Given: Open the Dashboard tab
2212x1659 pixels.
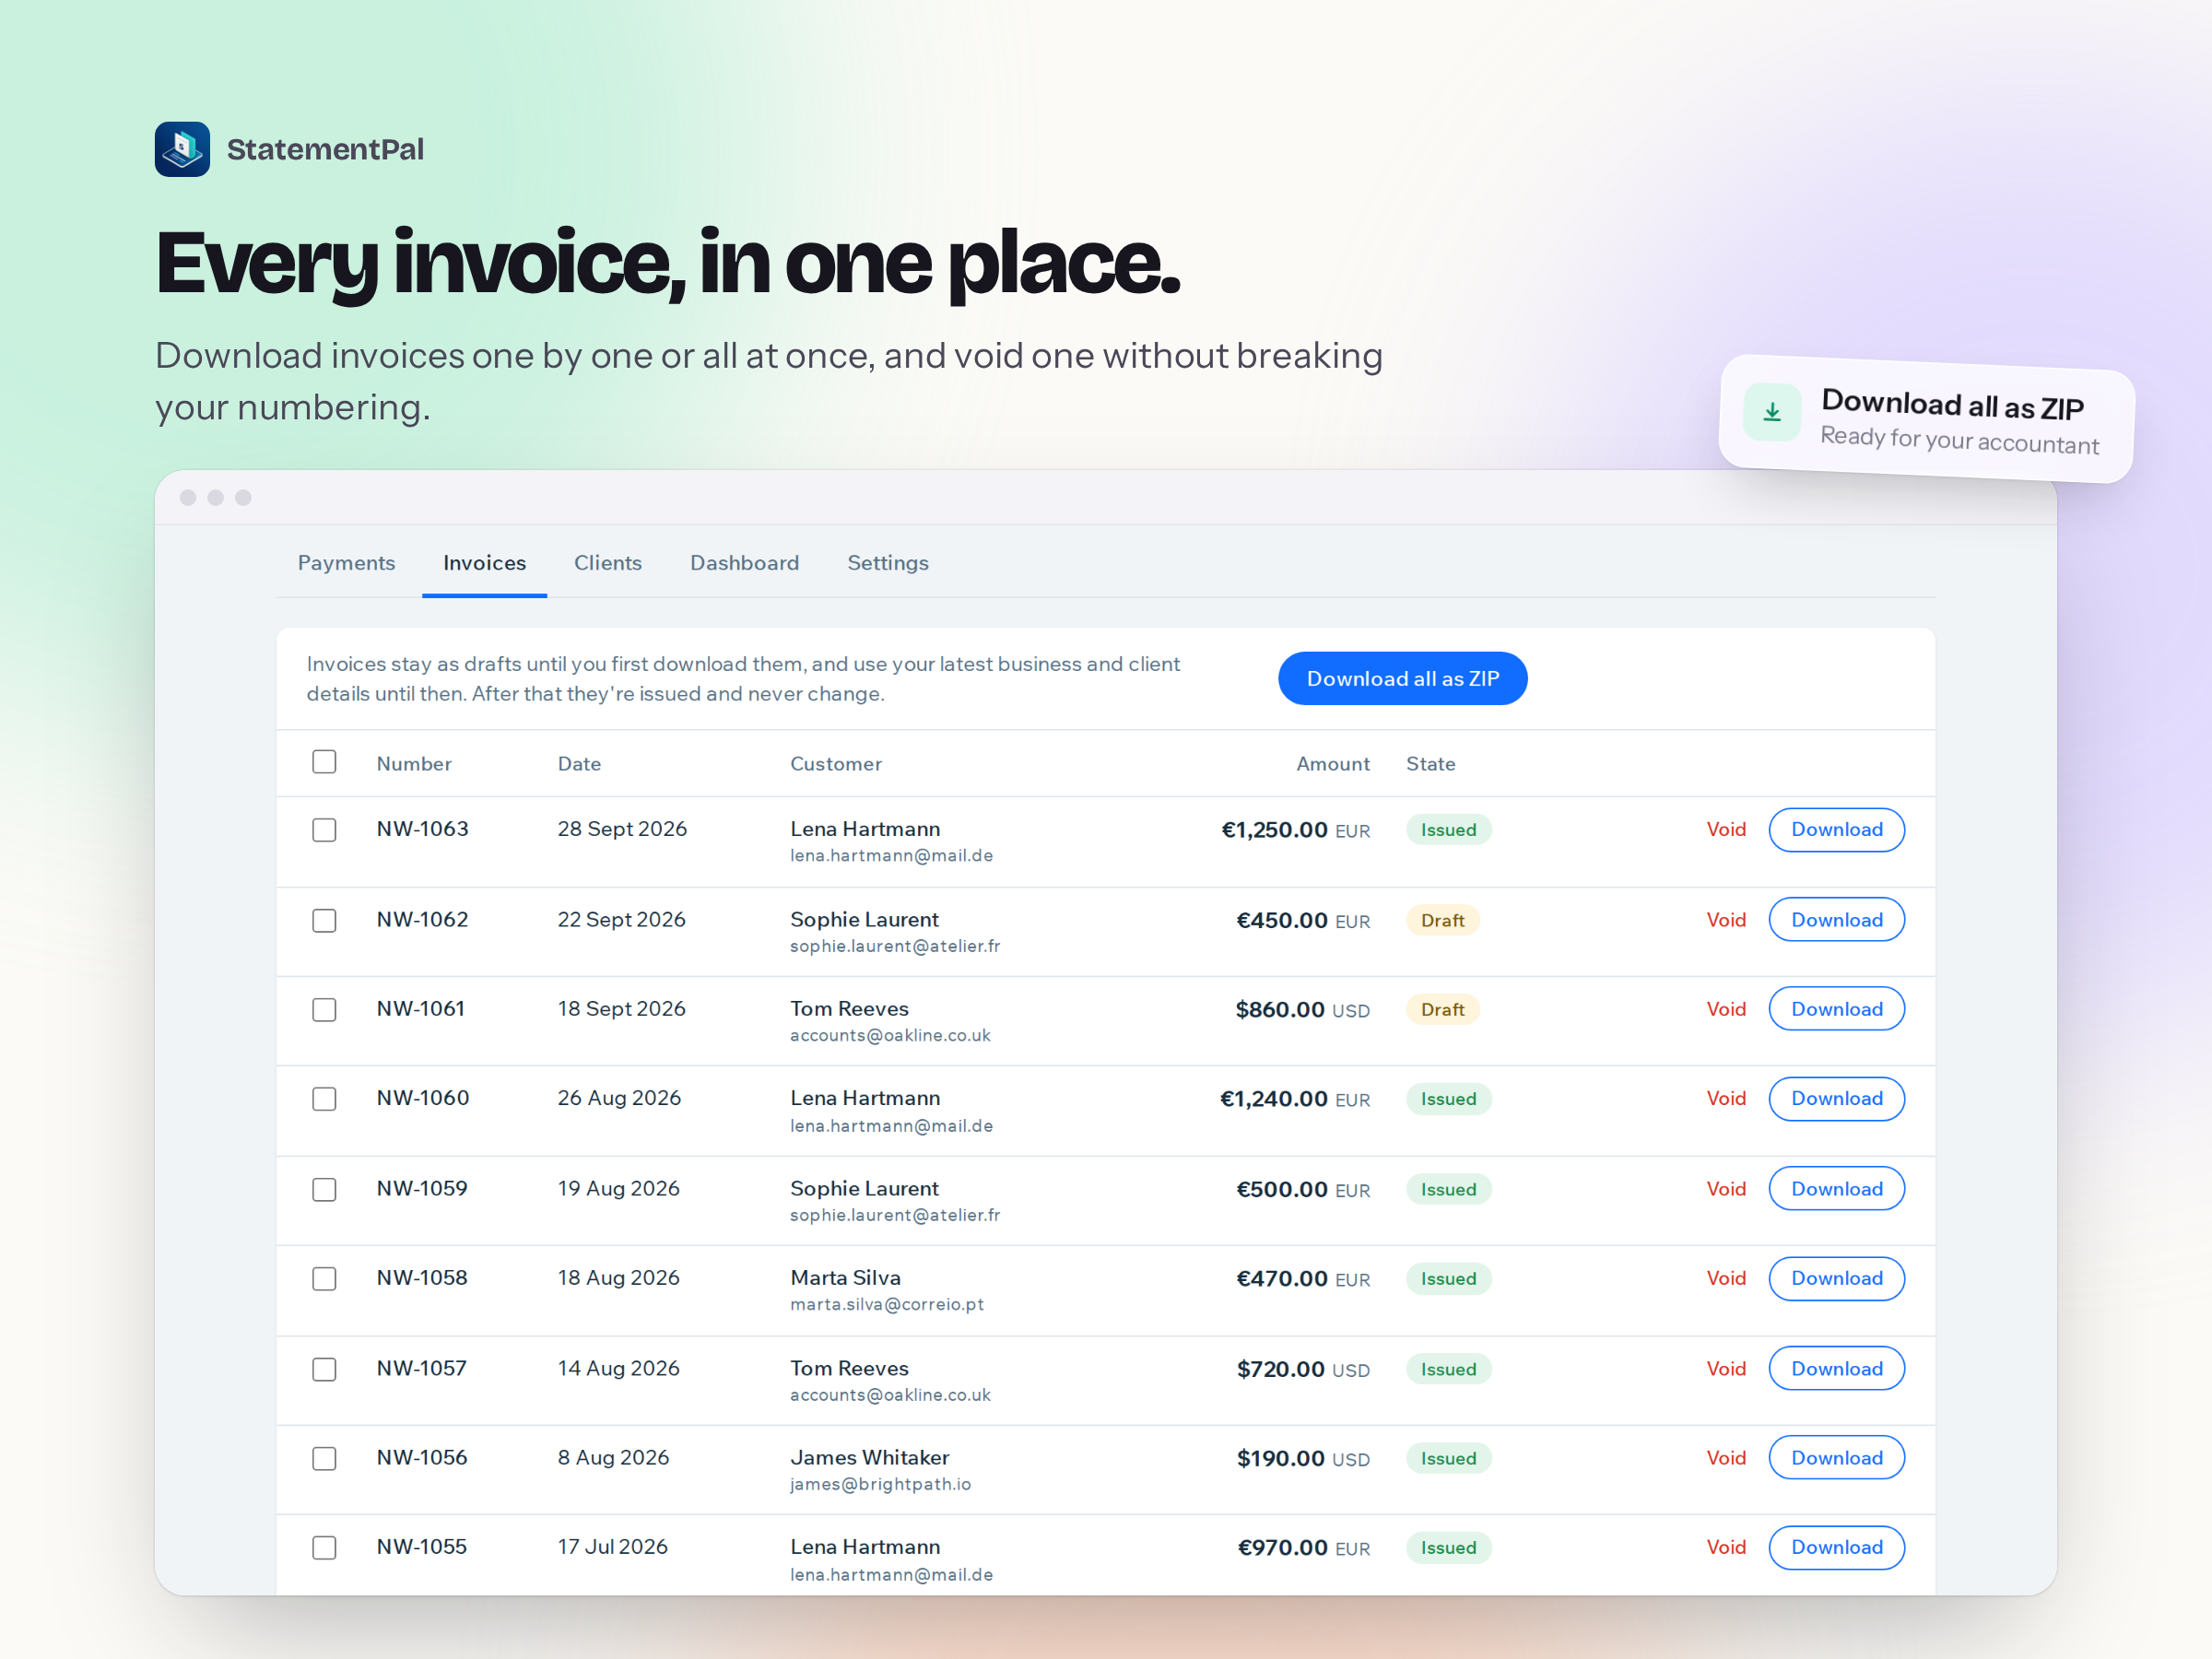Looking at the screenshot, I should (745, 563).
